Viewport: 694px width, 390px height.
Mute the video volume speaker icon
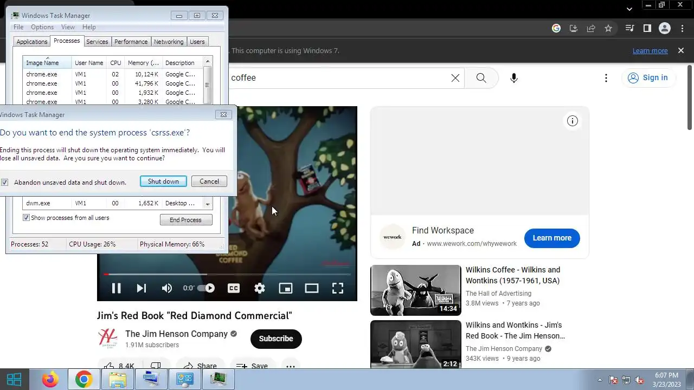click(167, 288)
